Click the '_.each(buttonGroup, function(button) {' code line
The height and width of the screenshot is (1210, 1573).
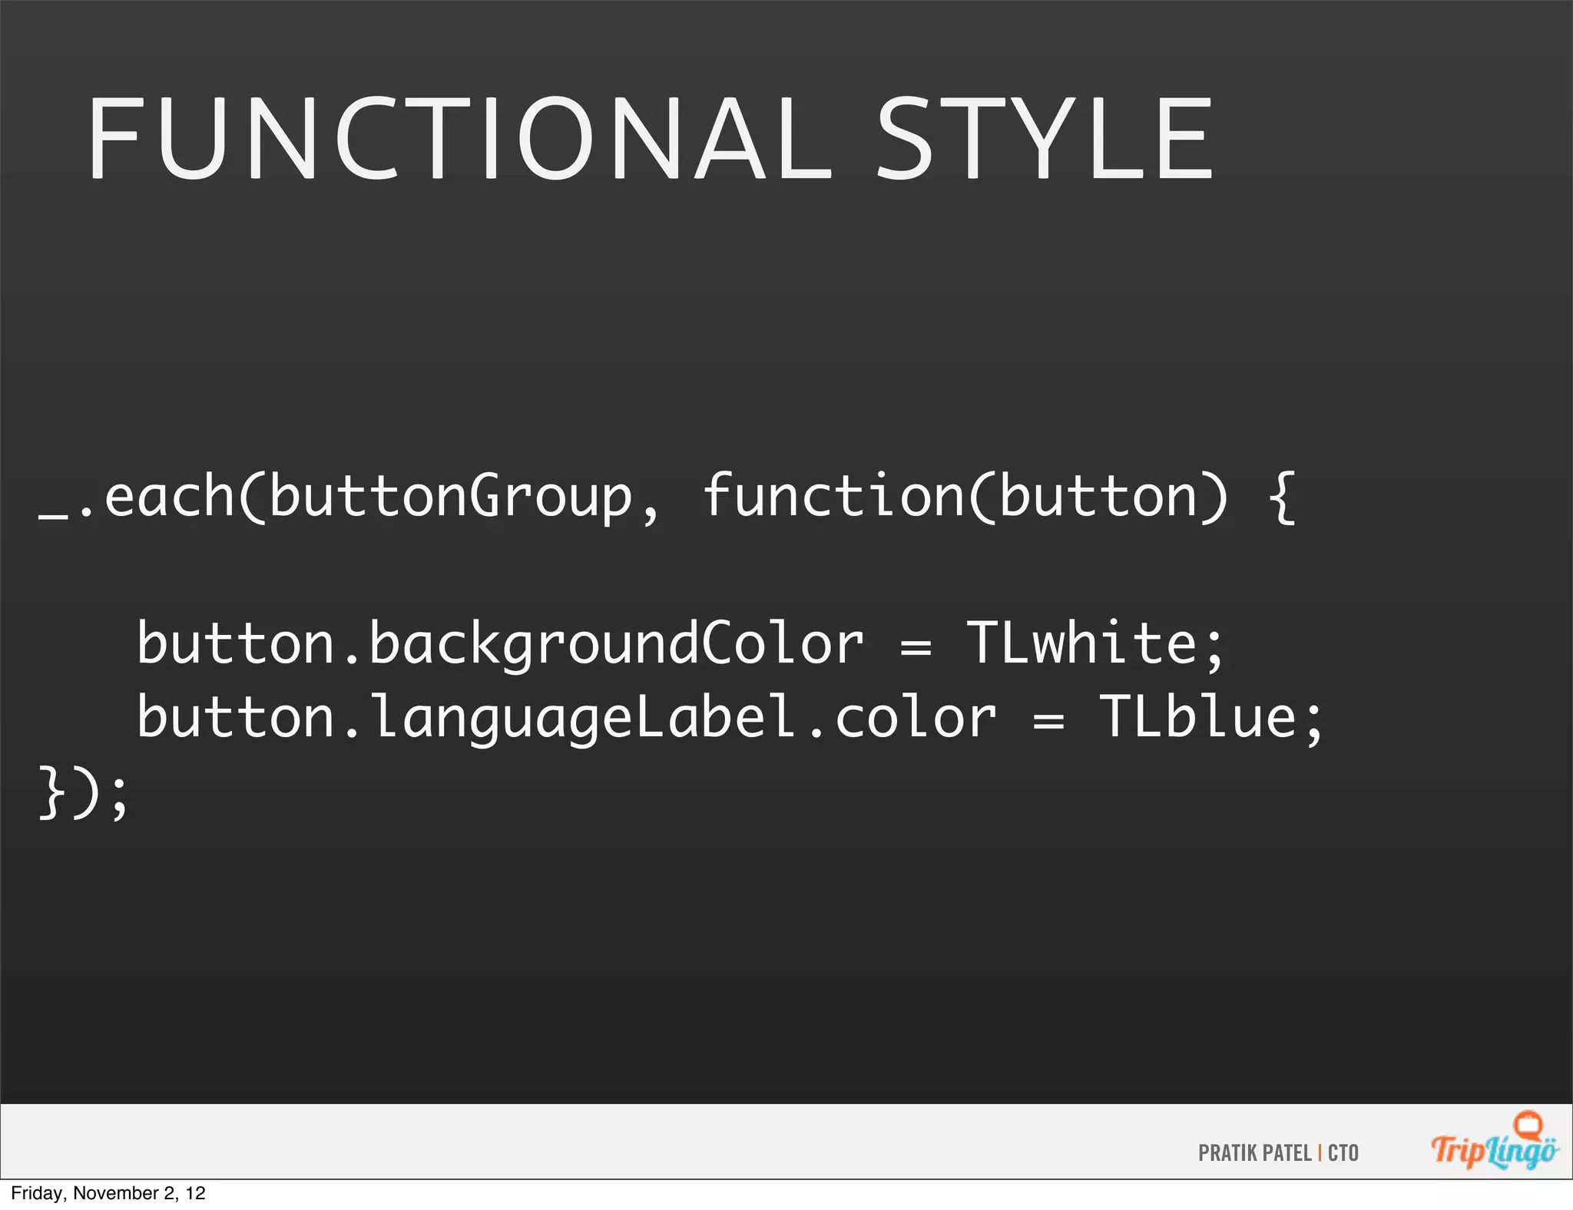[x=668, y=498]
